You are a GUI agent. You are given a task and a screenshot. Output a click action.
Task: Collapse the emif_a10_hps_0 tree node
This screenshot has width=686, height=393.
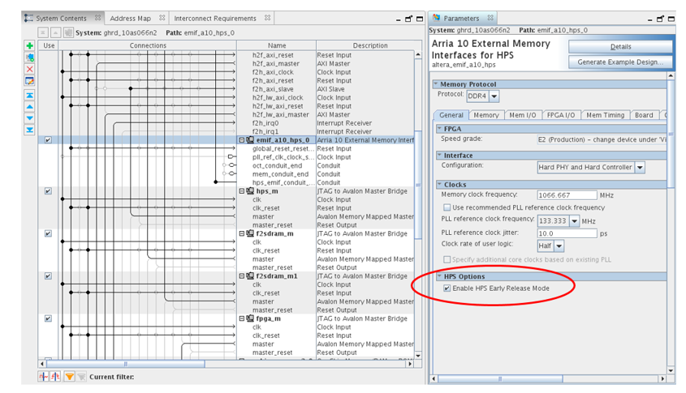(241, 140)
